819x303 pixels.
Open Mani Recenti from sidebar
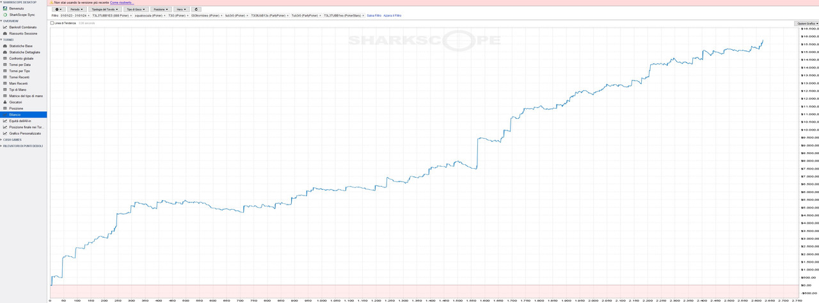click(19, 83)
